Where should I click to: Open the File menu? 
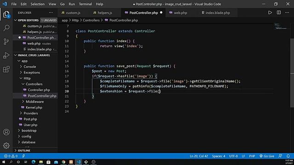[x=14, y=4]
